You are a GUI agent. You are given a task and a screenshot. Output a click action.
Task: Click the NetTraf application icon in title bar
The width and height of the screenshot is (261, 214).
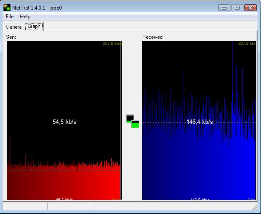click(x=7, y=8)
